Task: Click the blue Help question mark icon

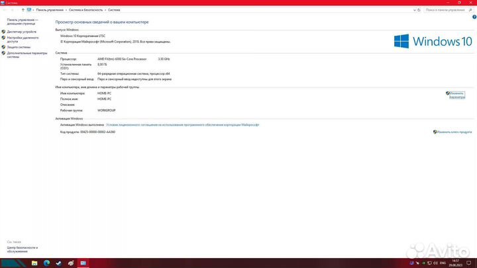Action: 474,17
